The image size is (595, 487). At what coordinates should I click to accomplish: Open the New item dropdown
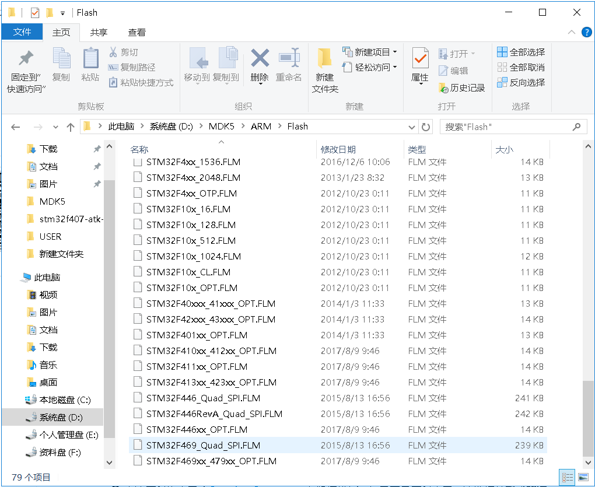coord(395,51)
